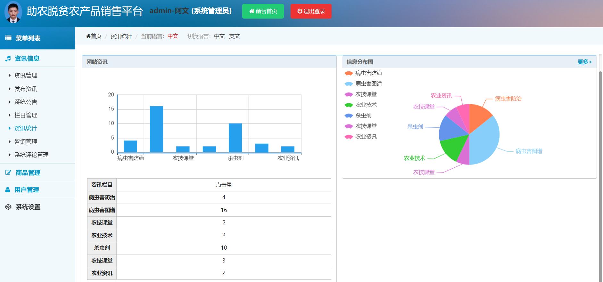Open the 咨询管理 menu item
This screenshot has width=603, height=282.
[x=26, y=142]
